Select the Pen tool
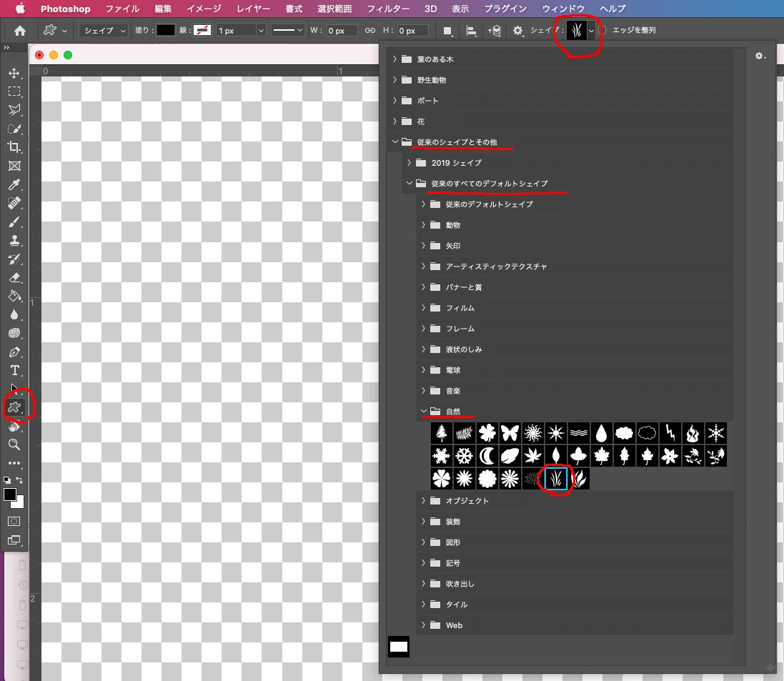784x681 pixels. pos(14,352)
